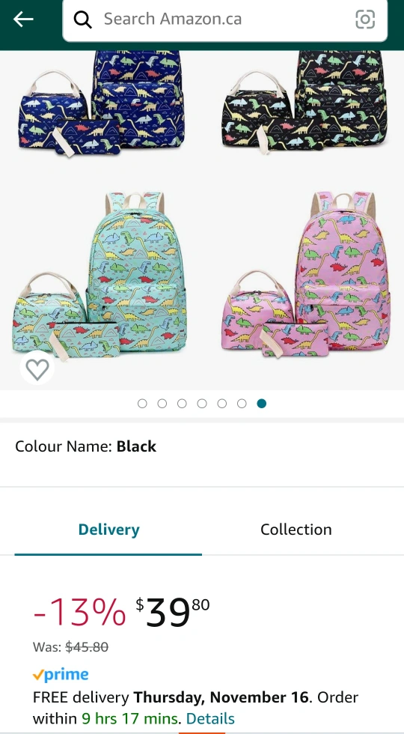This screenshot has height=734, width=404.
Task: Add to wish list via heart icon
Action: 37,368
